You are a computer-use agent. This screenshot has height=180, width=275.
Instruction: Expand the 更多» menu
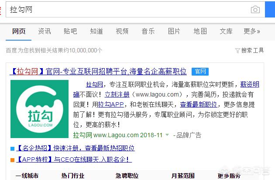[252, 31]
